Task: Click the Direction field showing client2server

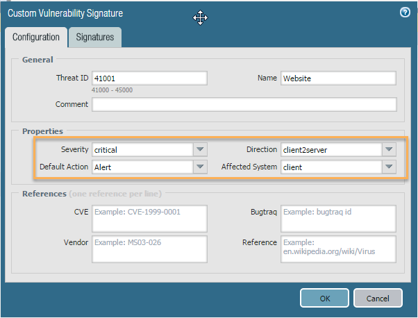Action: click(x=331, y=149)
